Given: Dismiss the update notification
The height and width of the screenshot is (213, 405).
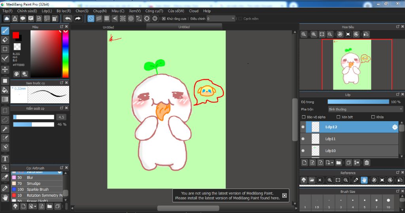Looking at the screenshot, I should [x=284, y=196].
